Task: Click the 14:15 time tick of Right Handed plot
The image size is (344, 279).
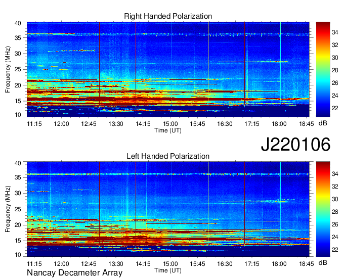Action: 143,124
